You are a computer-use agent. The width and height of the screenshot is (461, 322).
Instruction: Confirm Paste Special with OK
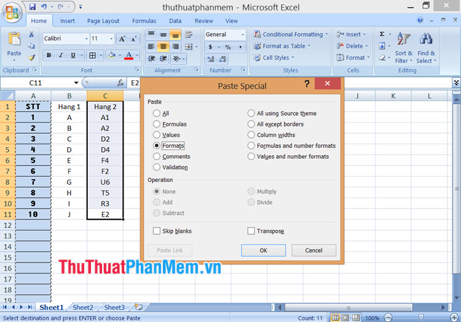coord(264,250)
